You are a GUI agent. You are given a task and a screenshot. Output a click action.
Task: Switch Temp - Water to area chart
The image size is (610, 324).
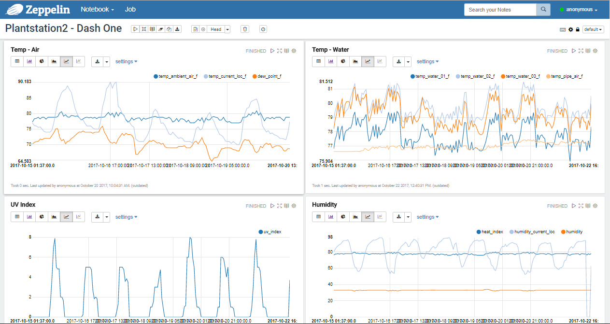pos(355,61)
